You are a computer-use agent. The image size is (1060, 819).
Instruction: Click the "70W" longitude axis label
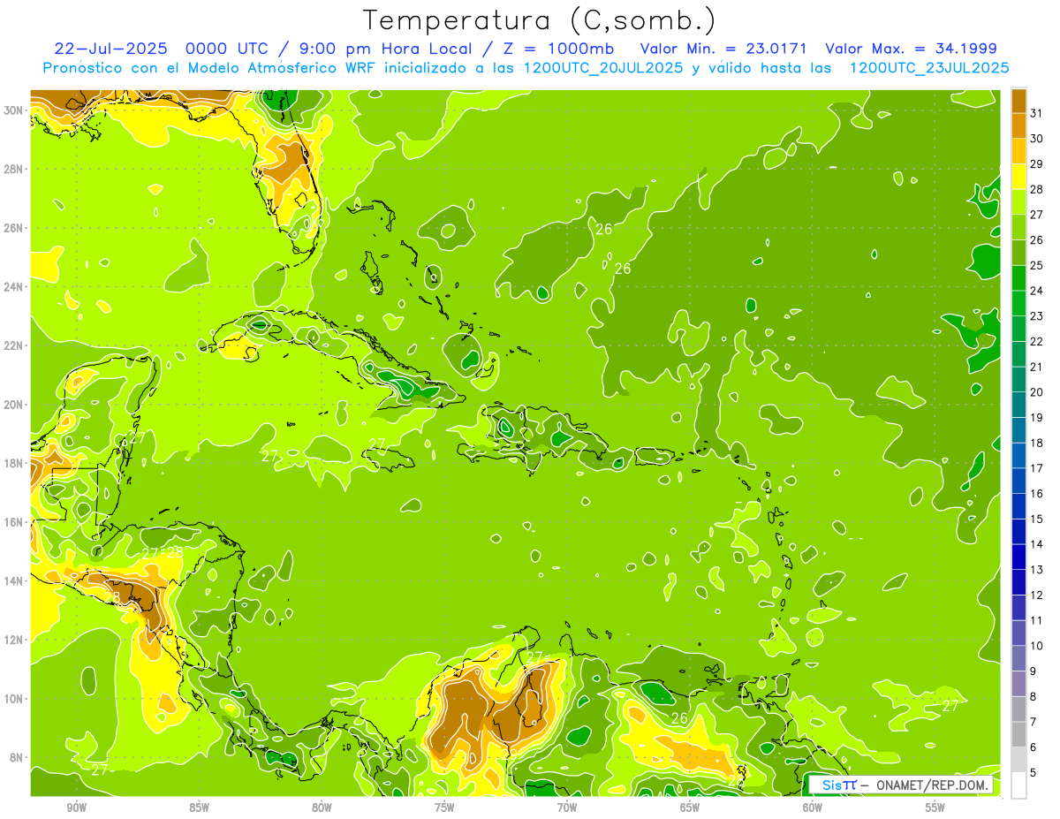click(567, 808)
